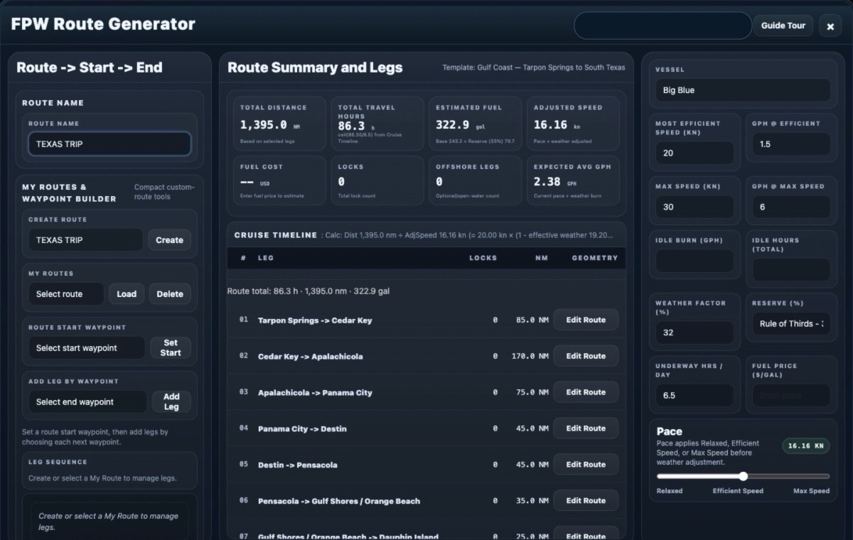This screenshot has width=853, height=540.
Task: Edit GPH @ Efficient value 1.5
Action: click(x=791, y=144)
